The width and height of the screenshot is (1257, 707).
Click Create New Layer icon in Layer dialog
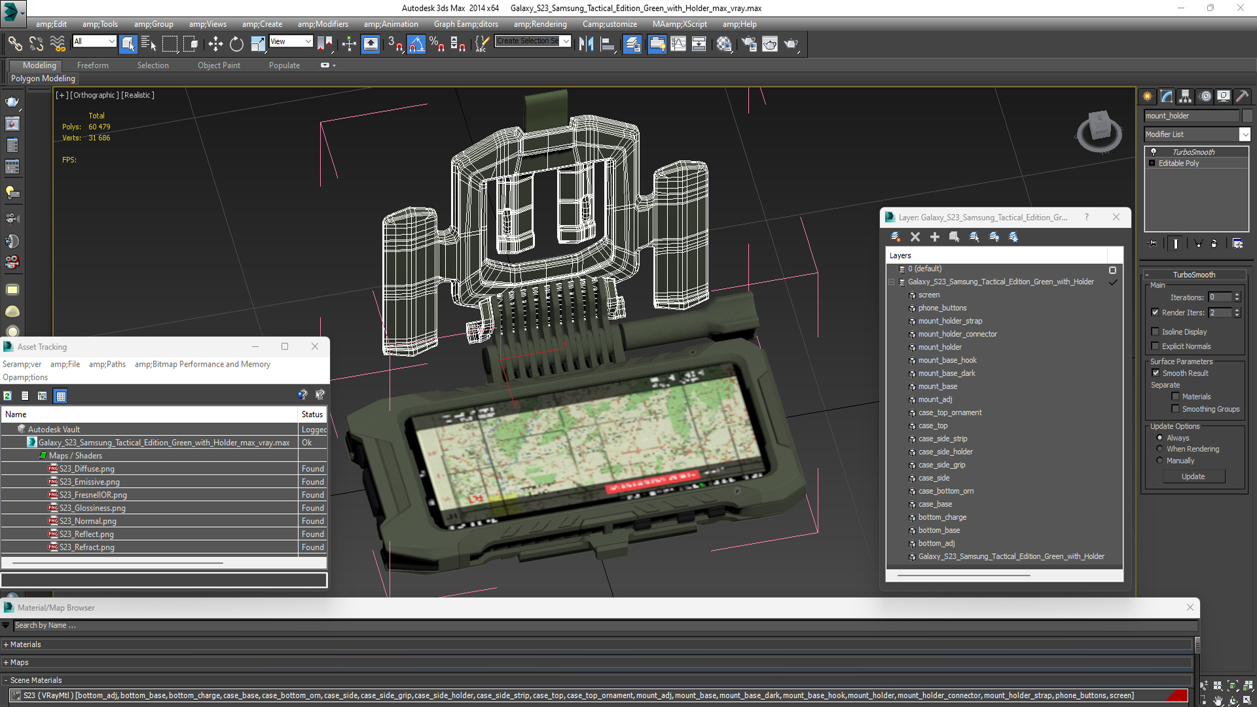coord(895,237)
